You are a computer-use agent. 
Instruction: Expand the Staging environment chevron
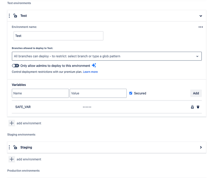click(x=201, y=147)
